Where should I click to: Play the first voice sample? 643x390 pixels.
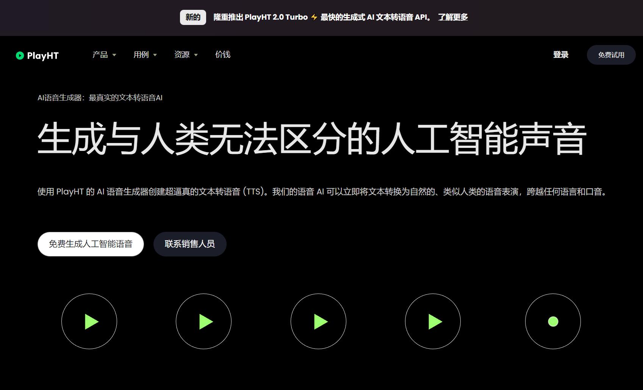pos(89,322)
